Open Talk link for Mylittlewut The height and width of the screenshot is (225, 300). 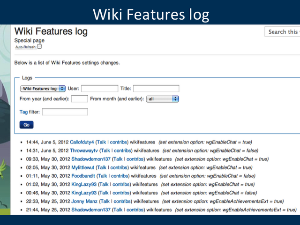coord(102,167)
